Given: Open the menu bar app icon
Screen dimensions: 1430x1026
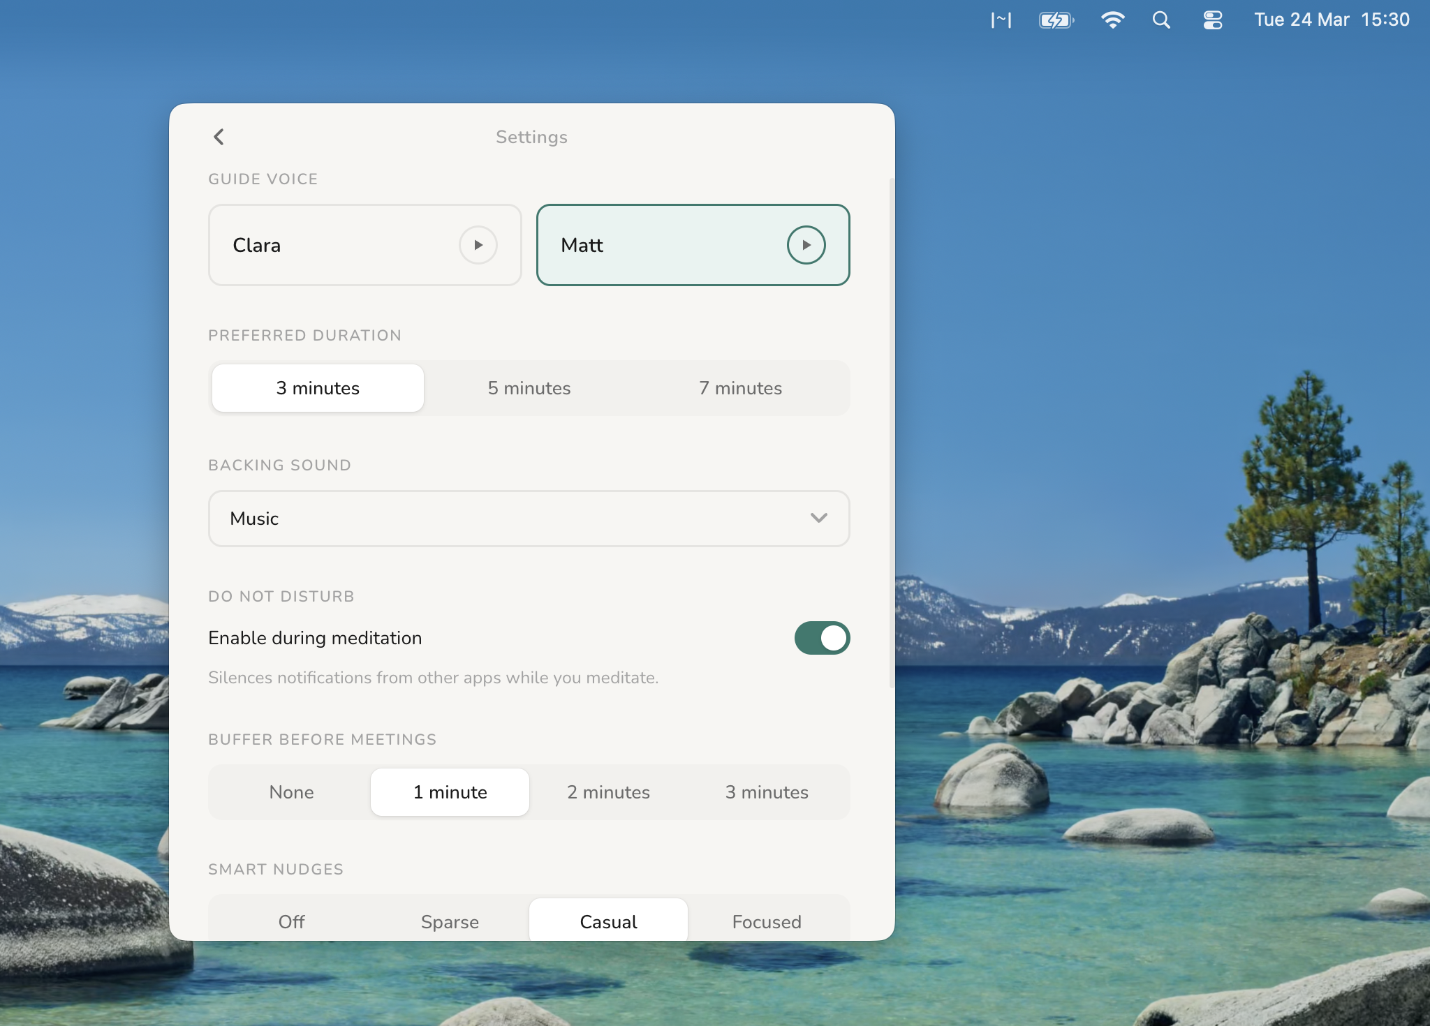Looking at the screenshot, I should pos(1001,20).
